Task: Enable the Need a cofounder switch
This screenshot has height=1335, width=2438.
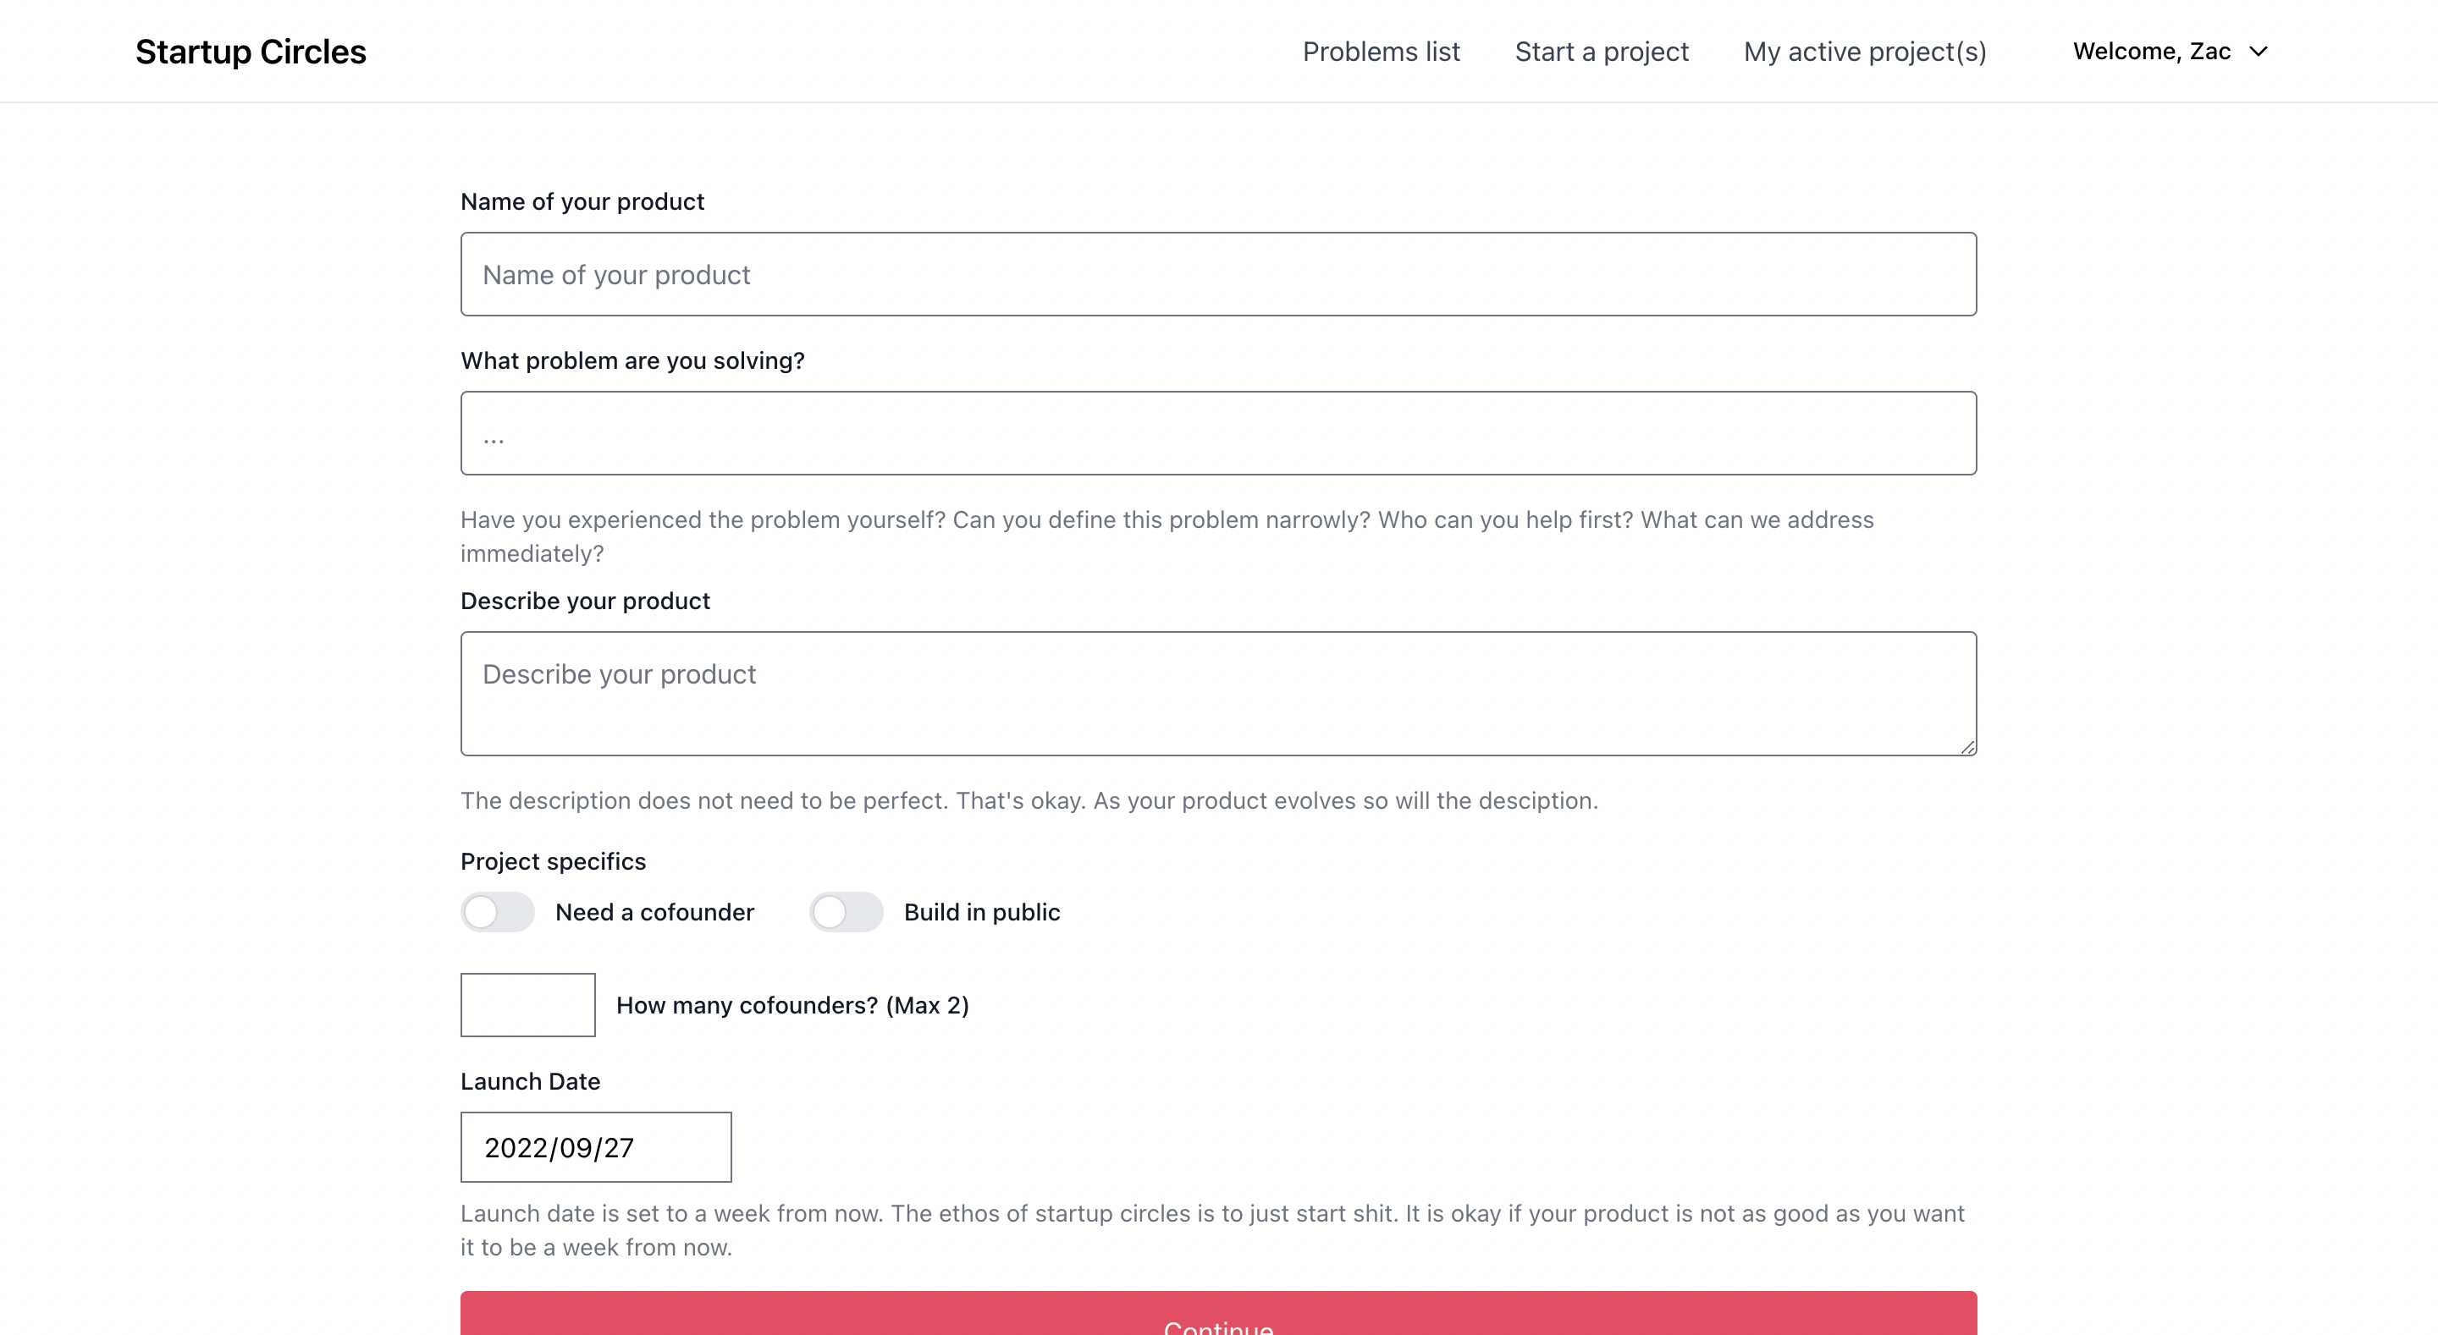Action: [497, 912]
